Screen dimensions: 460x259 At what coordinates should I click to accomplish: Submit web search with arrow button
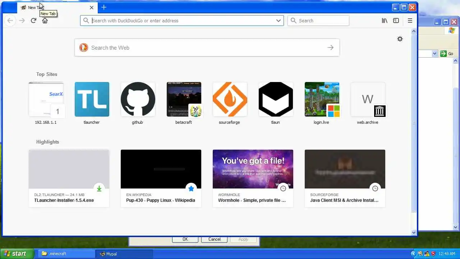(x=331, y=47)
